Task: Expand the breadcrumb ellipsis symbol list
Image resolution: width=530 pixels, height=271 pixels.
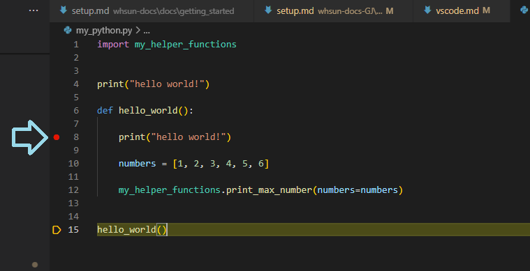Action: pyautogui.click(x=147, y=31)
